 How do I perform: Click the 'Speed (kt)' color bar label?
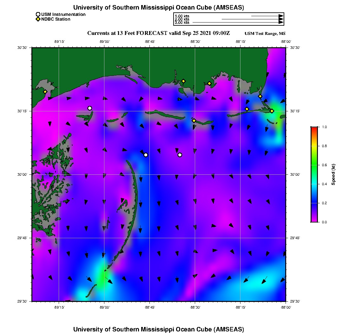click(333, 174)
